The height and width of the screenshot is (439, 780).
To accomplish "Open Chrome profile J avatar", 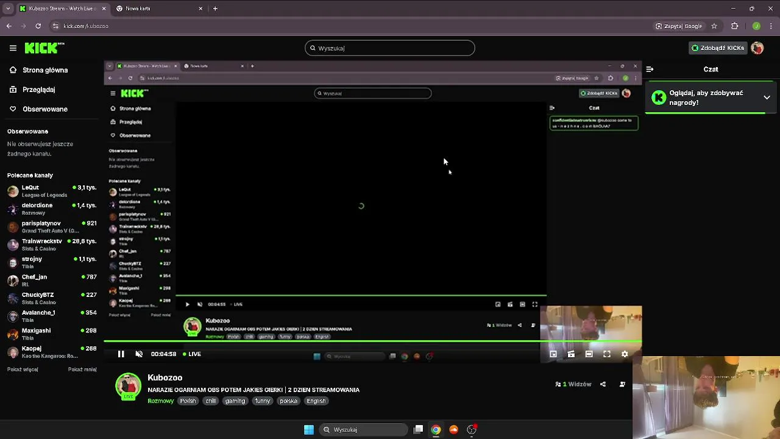I will (756, 26).
